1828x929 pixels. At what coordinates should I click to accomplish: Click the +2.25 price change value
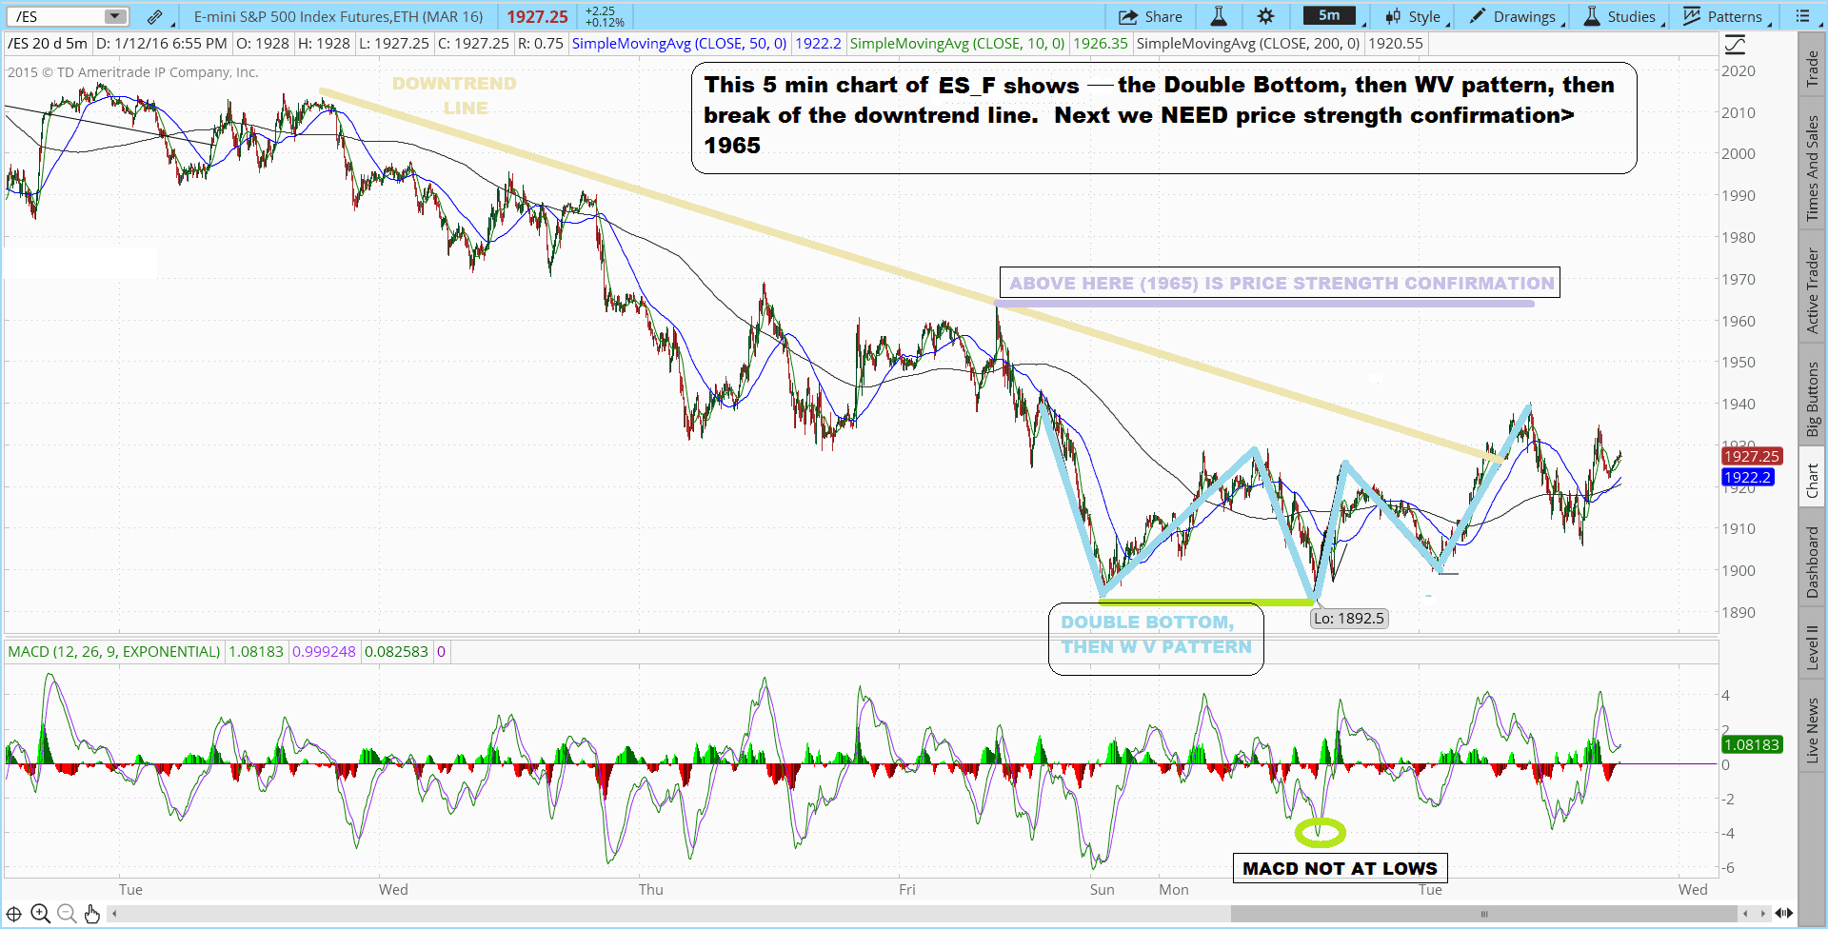(600, 11)
